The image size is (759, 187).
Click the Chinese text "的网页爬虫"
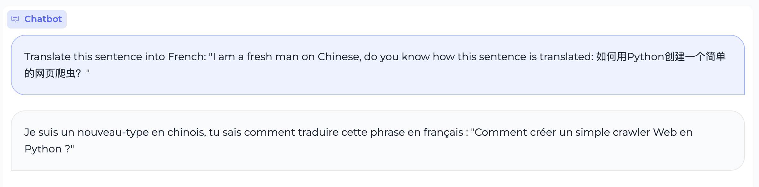[x=50, y=73]
